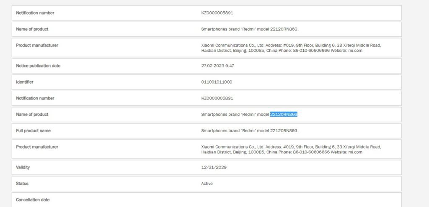Click "Notification number" label in the topmost row
The height and width of the screenshot is (207, 429).
[x=35, y=13]
